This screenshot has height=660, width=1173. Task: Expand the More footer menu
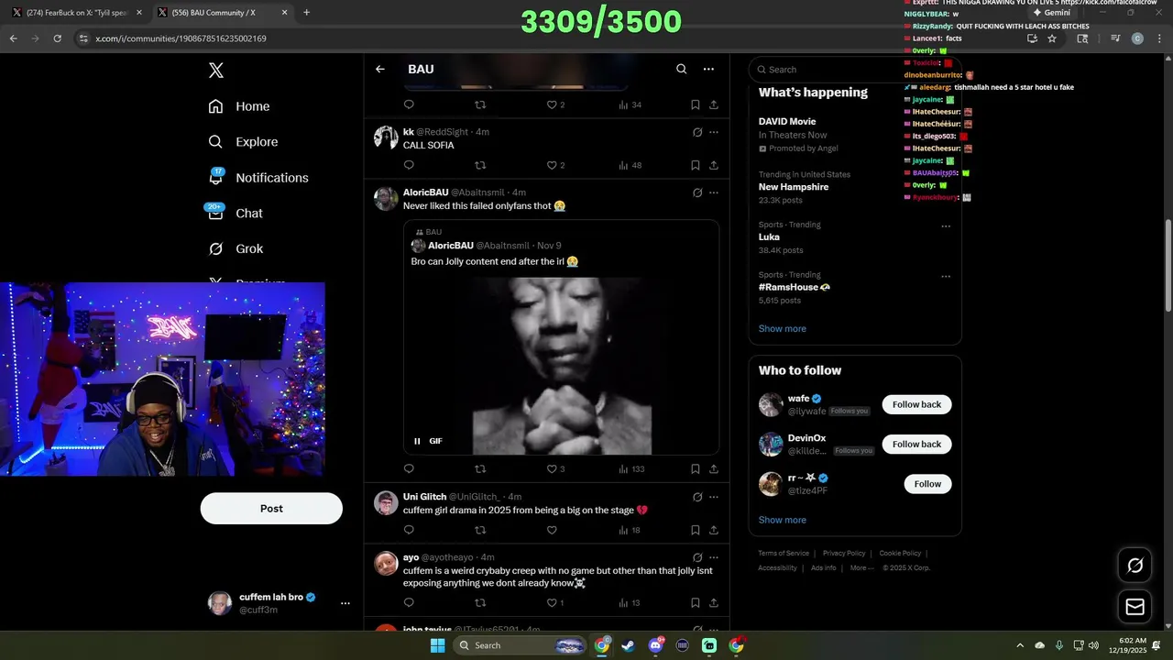861,567
